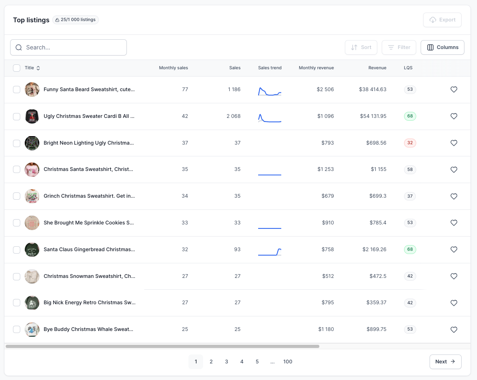This screenshot has height=380, width=477.
Task: Select the checkbox for Grinch Christmas Sweatshirt
Action: click(17, 196)
